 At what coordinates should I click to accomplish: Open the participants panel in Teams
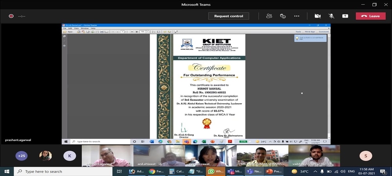pyautogui.click(x=269, y=16)
